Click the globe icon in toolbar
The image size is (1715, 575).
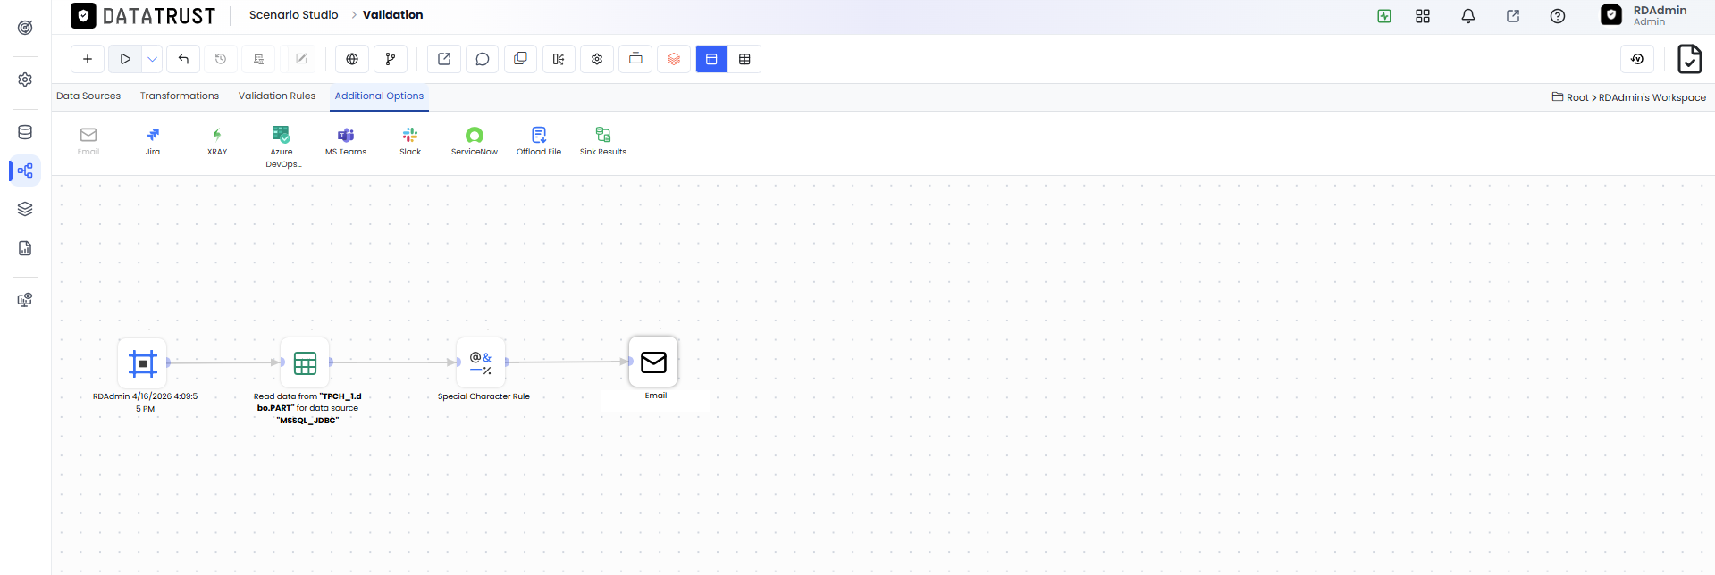point(352,59)
